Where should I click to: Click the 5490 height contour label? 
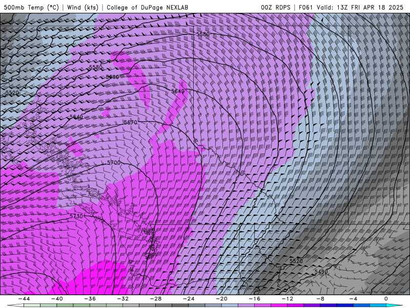pos(321,272)
